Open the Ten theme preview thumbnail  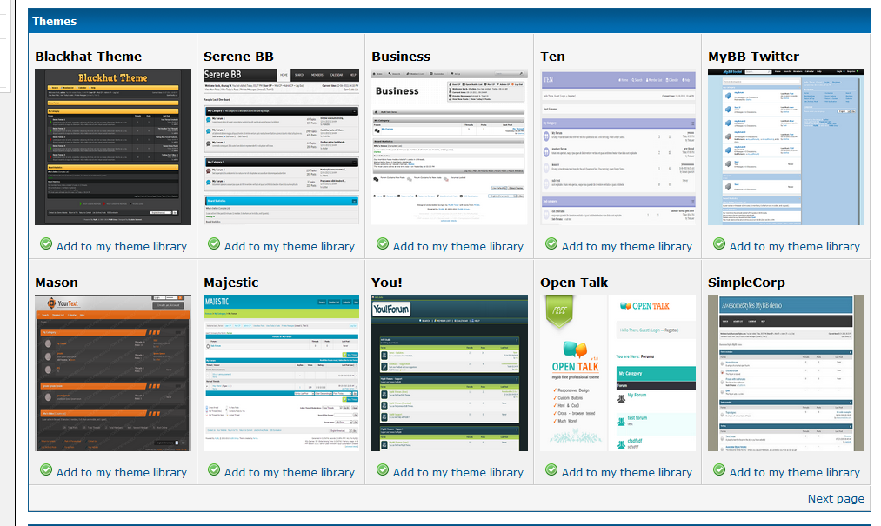coord(618,147)
